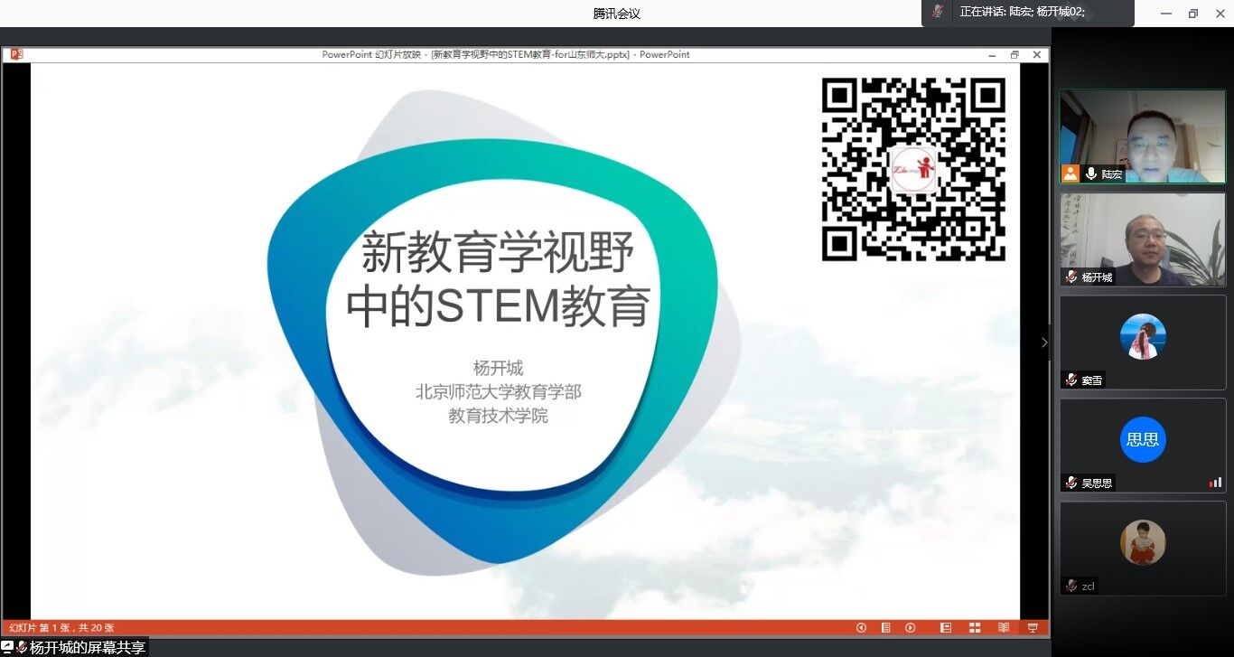Restore the shared PowerPoint window size
The width and height of the screenshot is (1234, 657).
point(1014,54)
